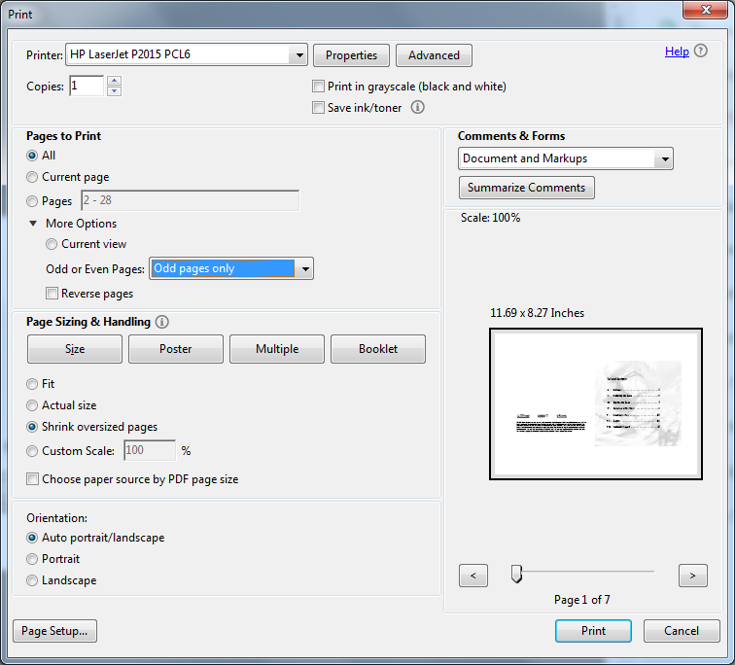Select Shrink oversized pages option

click(x=32, y=427)
